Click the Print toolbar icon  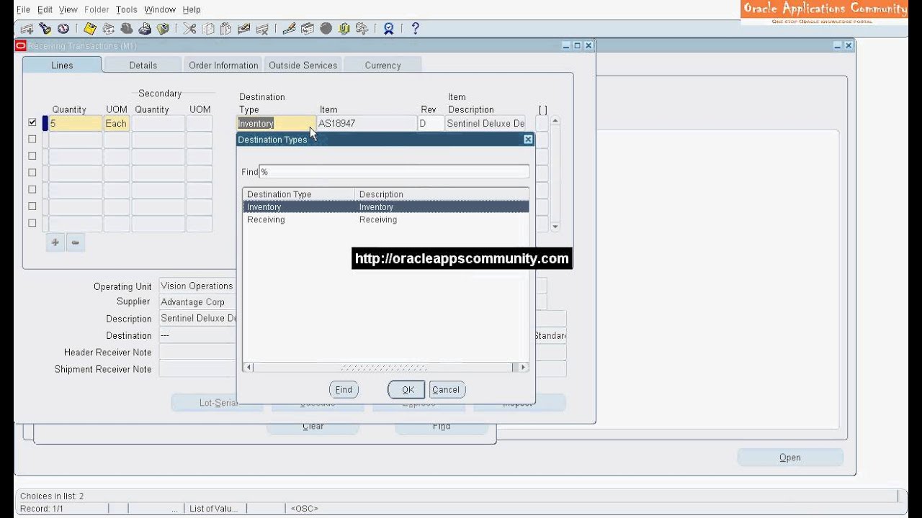[145, 29]
